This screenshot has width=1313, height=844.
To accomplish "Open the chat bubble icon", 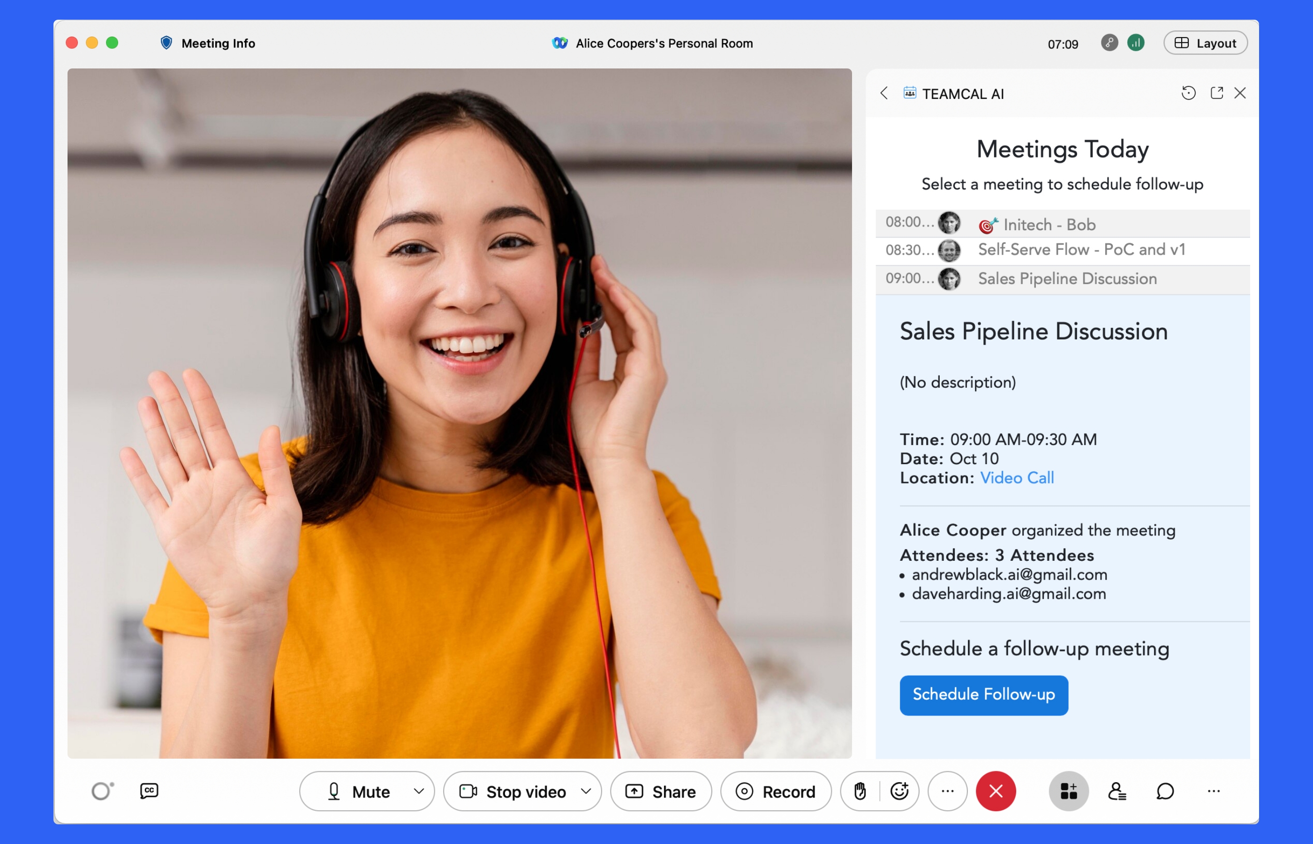I will click(x=1164, y=791).
